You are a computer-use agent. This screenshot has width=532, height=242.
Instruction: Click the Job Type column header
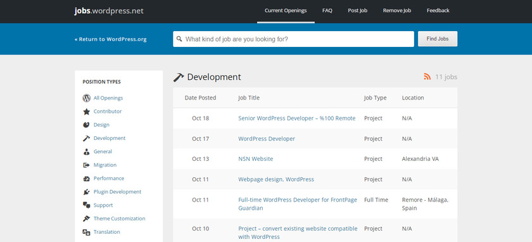coord(375,98)
